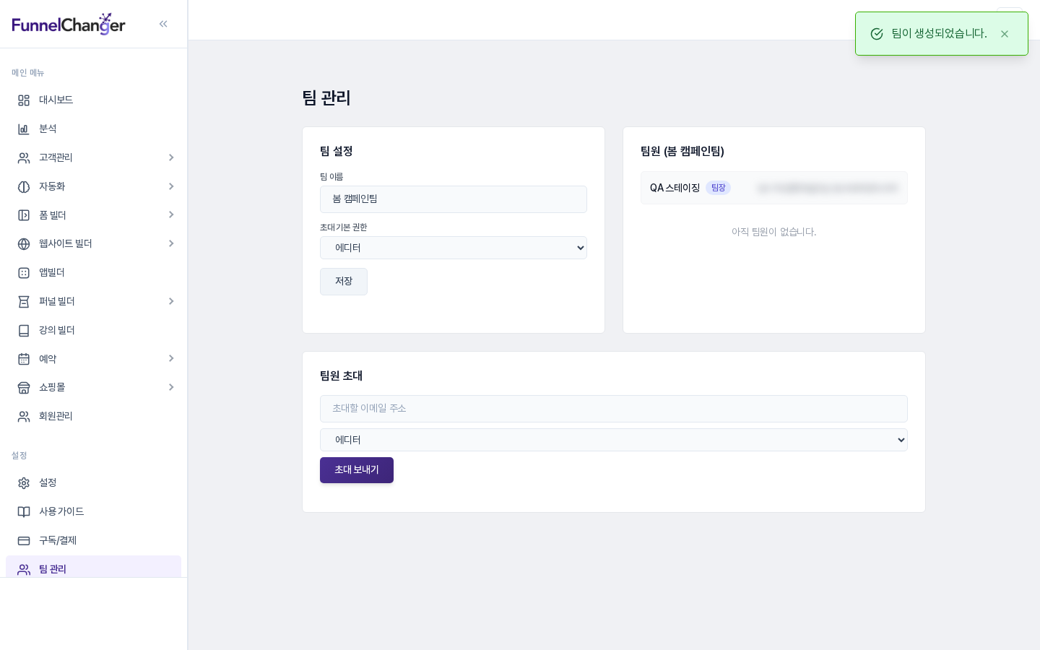The width and height of the screenshot is (1040, 650).
Task: Expand the 웹사이트 빌더 submenu chevron
Action: pos(171,243)
